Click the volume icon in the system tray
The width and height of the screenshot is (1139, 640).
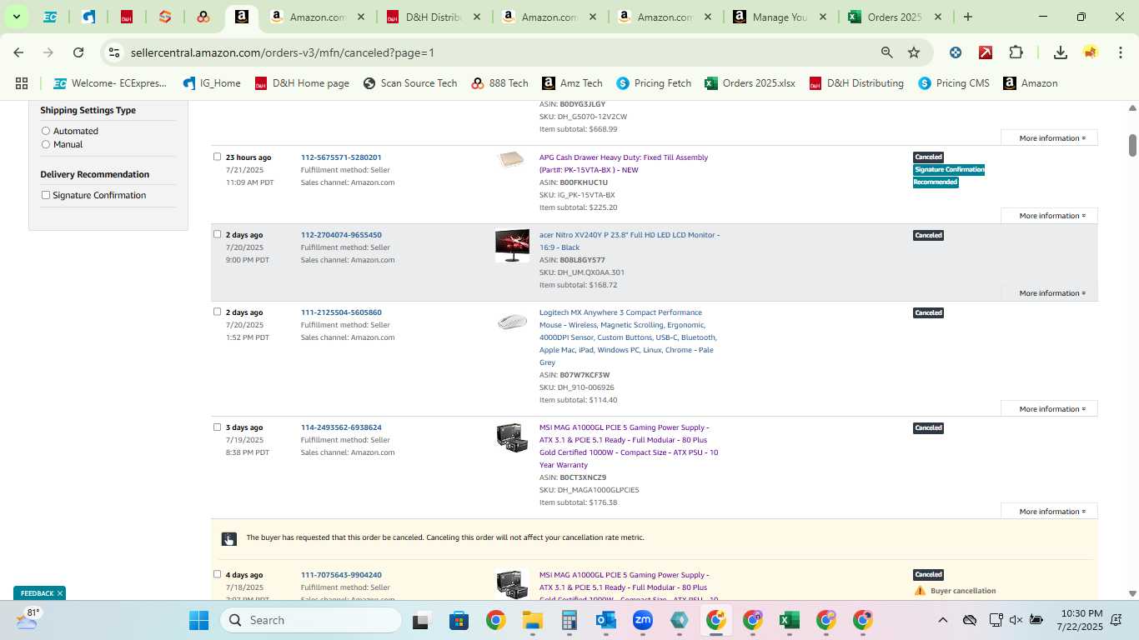tap(1016, 620)
